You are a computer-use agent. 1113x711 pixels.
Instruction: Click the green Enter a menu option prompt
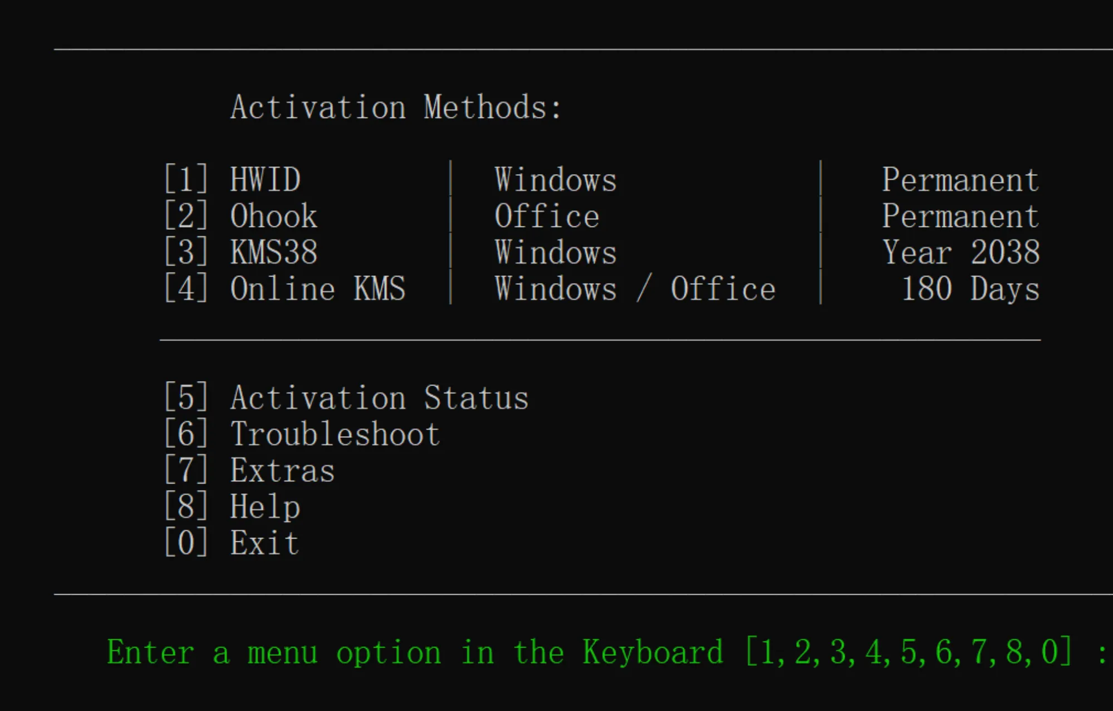click(414, 652)
